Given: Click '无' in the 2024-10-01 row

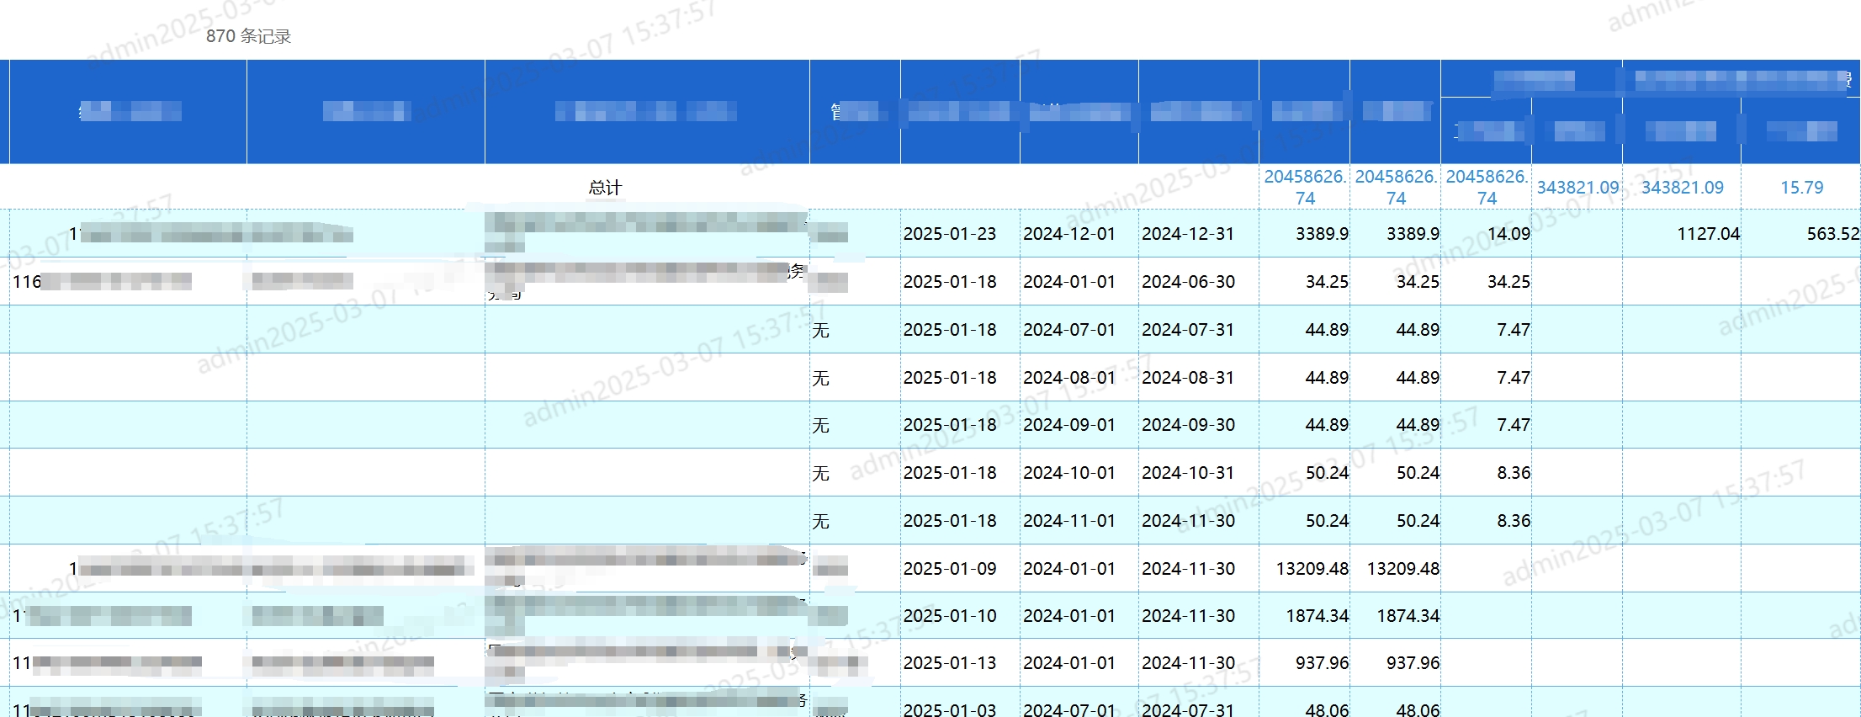Looking at the screenshot, I should click(x=820, y=473).
